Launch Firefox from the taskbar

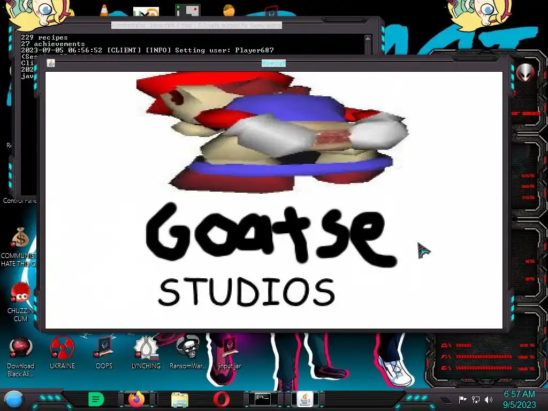point(136,399)
